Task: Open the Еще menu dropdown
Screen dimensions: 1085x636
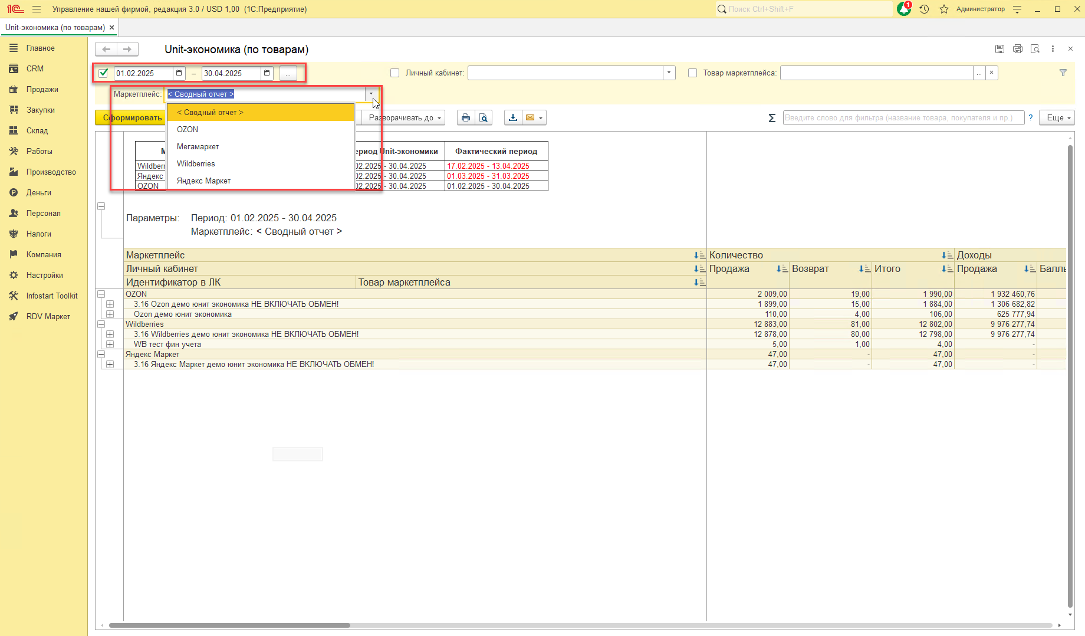Action: point(1057,117)
